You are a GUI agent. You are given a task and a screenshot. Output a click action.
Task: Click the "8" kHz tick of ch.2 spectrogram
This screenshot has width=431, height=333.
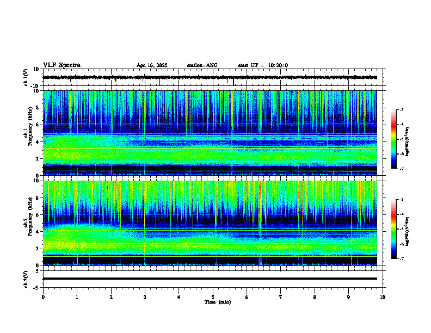pos(38,198)
